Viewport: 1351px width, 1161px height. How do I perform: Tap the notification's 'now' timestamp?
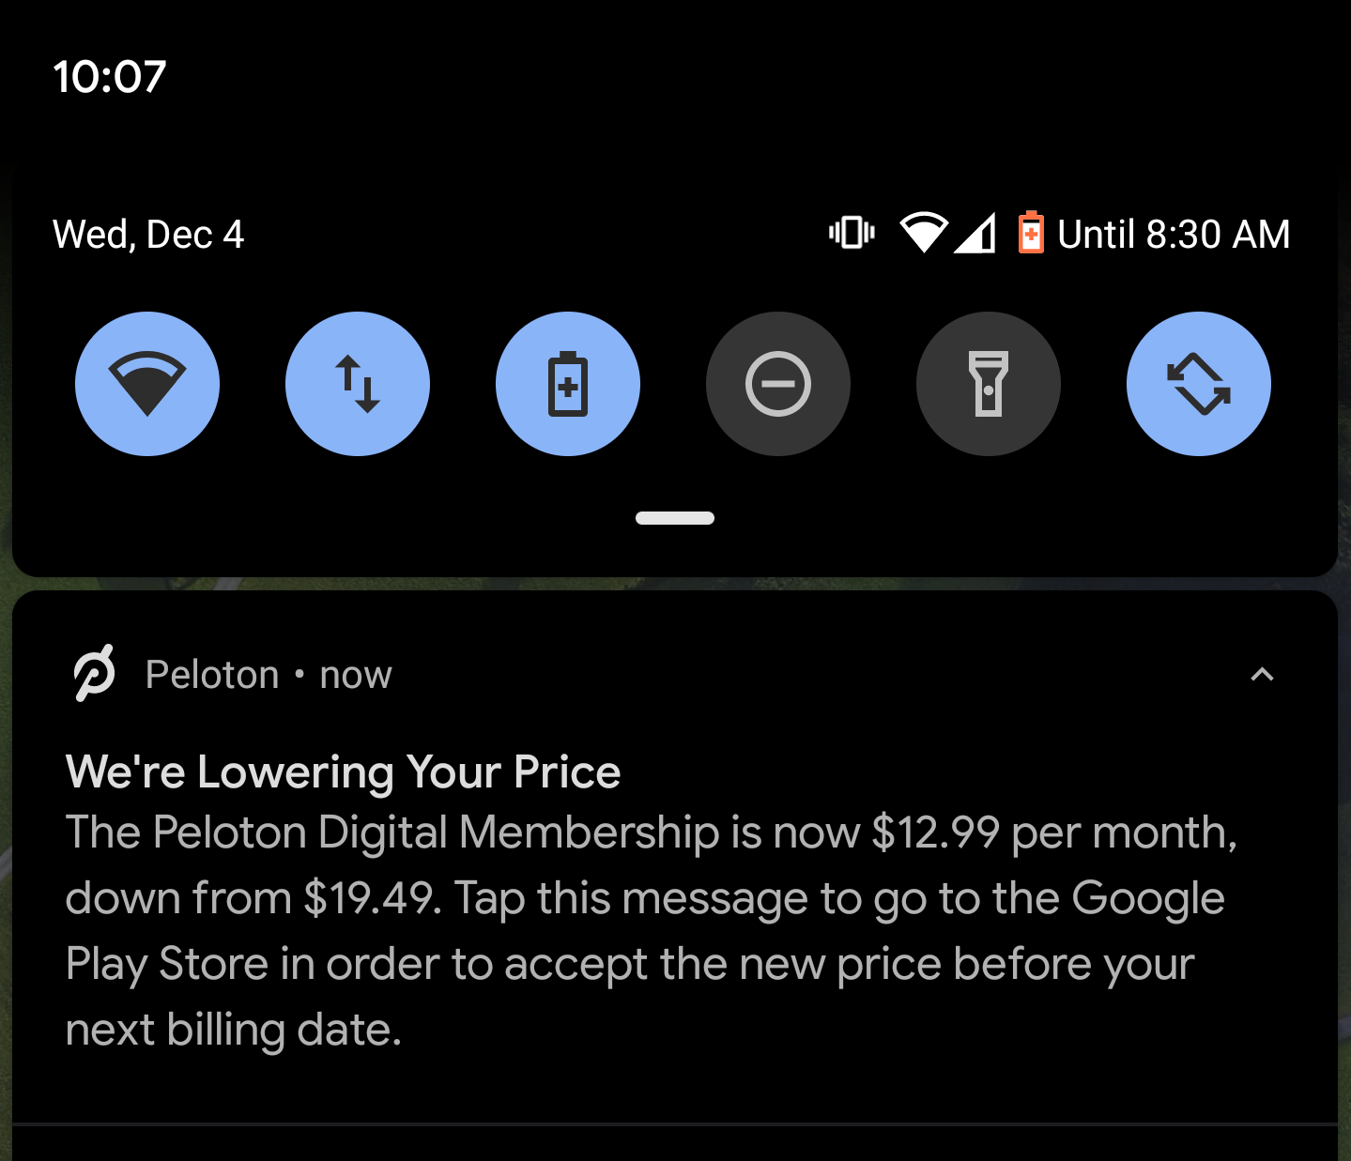pyautogui.click(x=356, y=675)
